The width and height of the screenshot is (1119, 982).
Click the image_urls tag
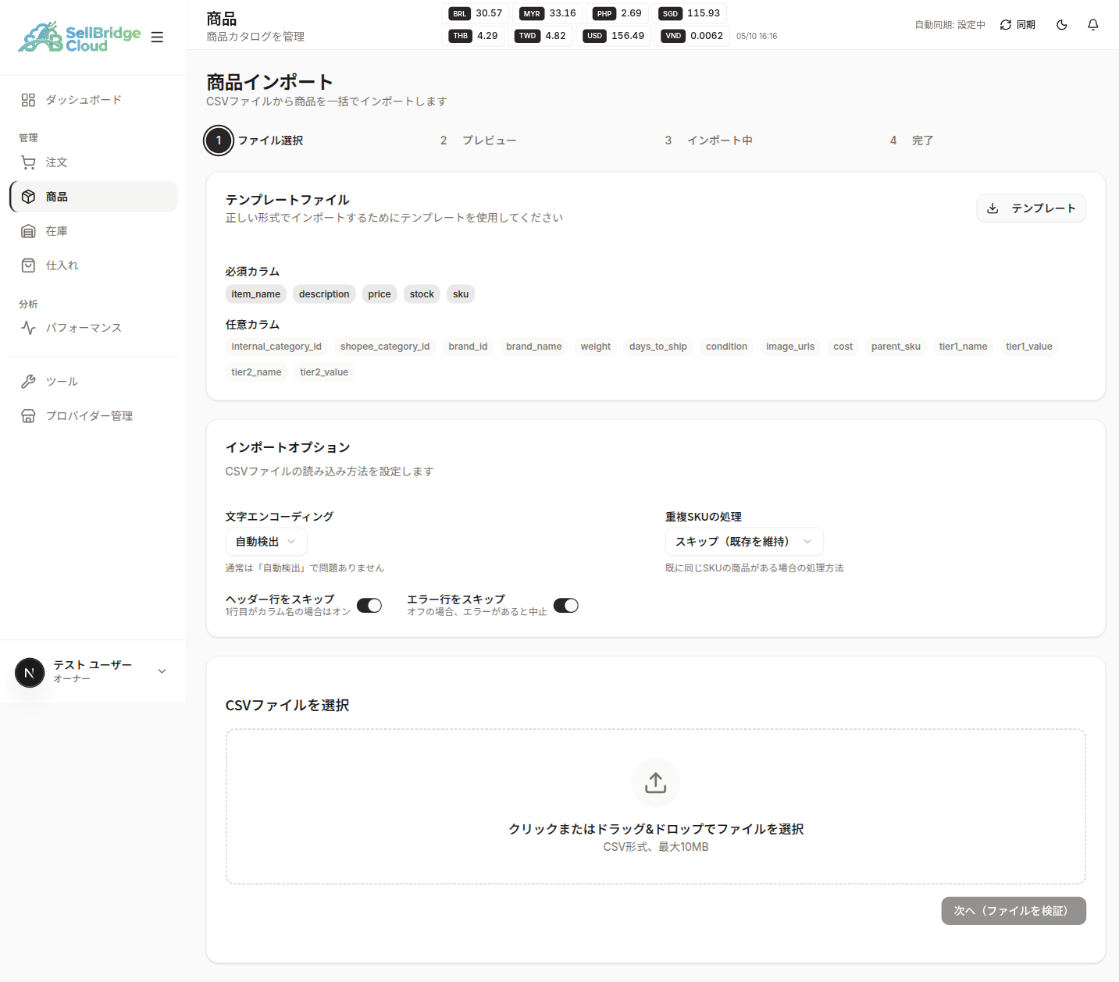pos(790,347)
